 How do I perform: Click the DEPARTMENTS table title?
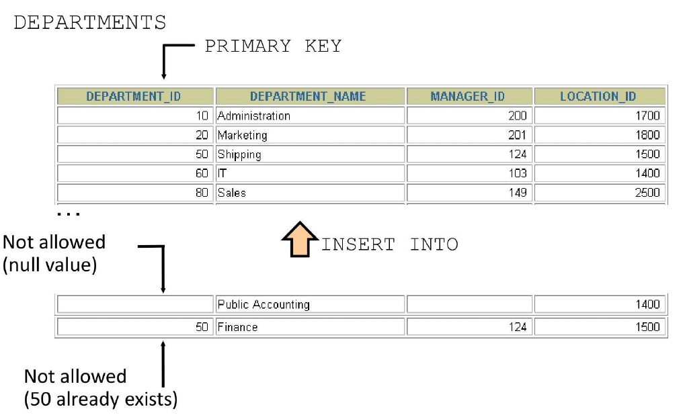[90, 23]
